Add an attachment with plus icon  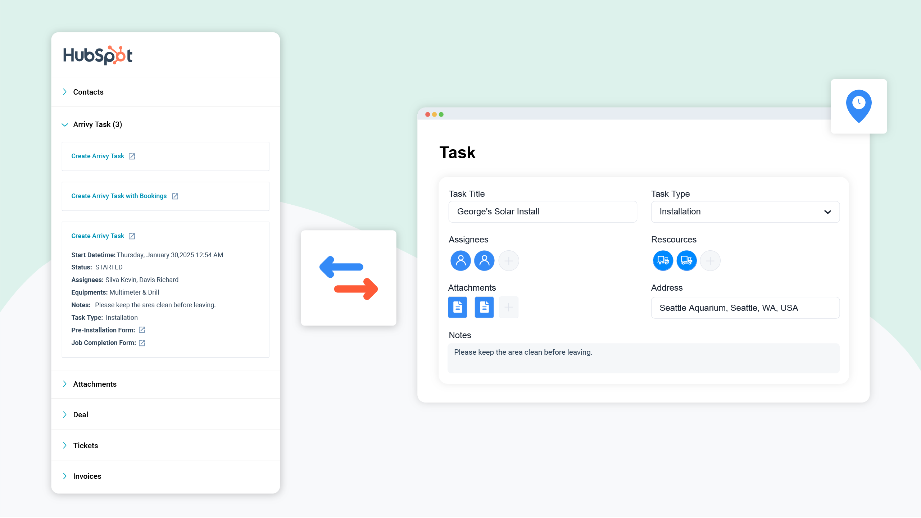[508, 307]
